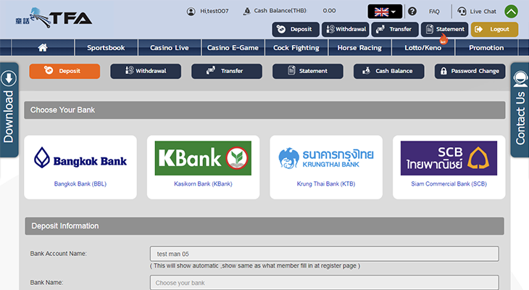Viewport: 529px width, 290px height.
Task: Select the Password Change tab
Action: click(x=470, y=71)
